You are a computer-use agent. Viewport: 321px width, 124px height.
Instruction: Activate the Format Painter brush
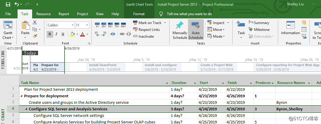pyautogui.click(x=35, y=36)
